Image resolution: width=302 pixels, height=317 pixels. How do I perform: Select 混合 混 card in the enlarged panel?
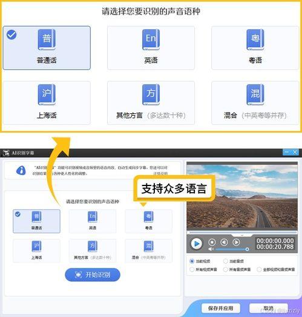pyautogui.click(x=255, y=103)
